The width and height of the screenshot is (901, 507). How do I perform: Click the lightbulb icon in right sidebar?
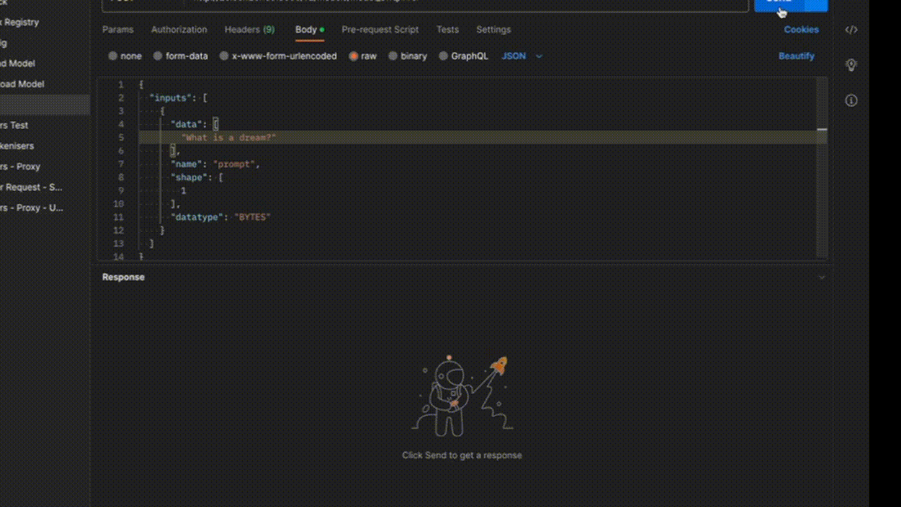851,65
